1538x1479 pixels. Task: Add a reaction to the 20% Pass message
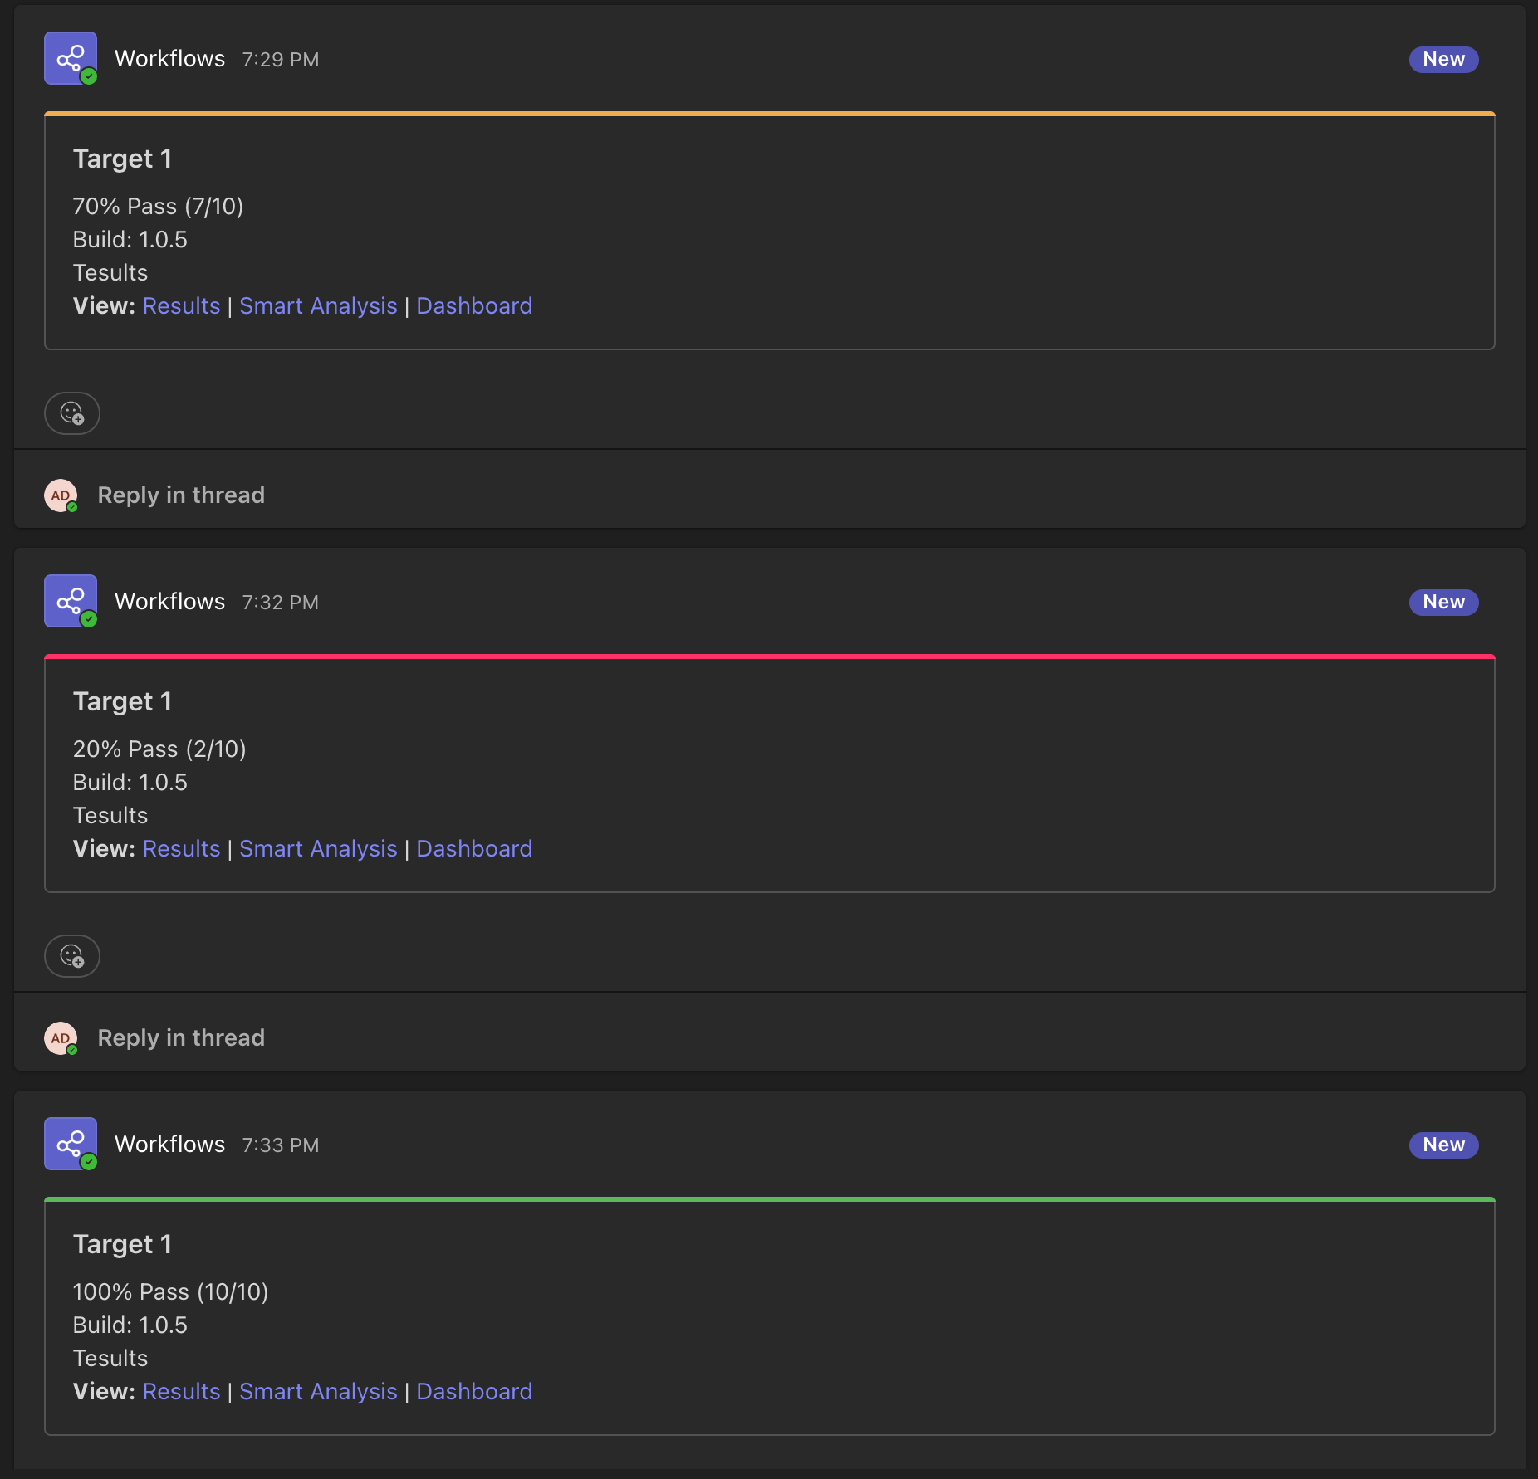click(x=72, y=956)
